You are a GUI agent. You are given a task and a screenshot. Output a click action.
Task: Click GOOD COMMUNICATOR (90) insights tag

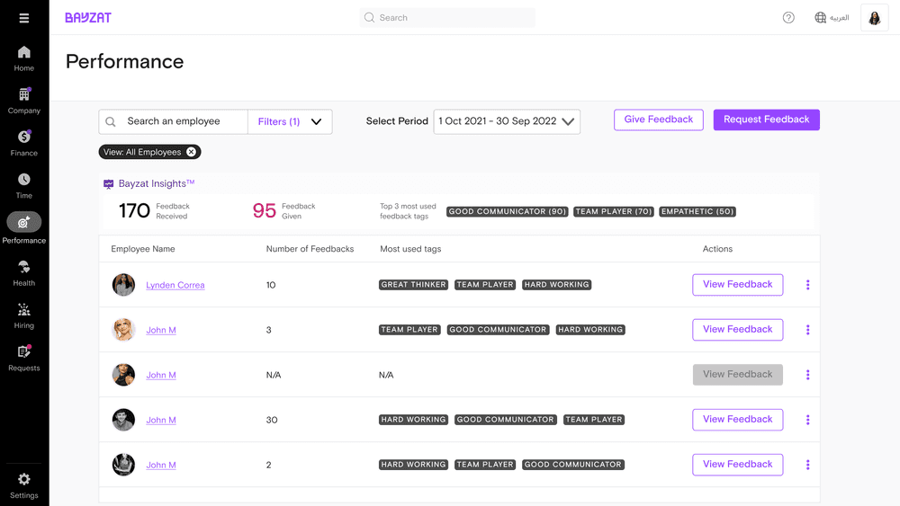[508, 211]
